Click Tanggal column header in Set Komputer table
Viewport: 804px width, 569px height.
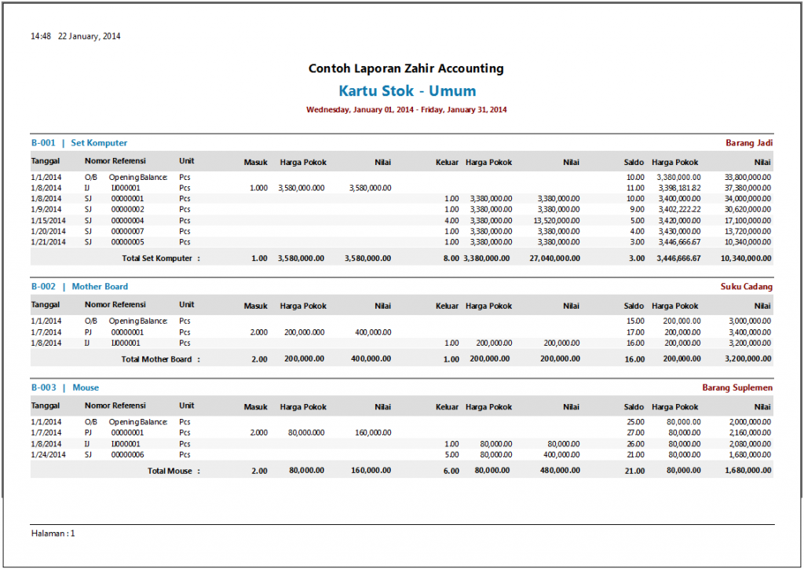point(46,162)
